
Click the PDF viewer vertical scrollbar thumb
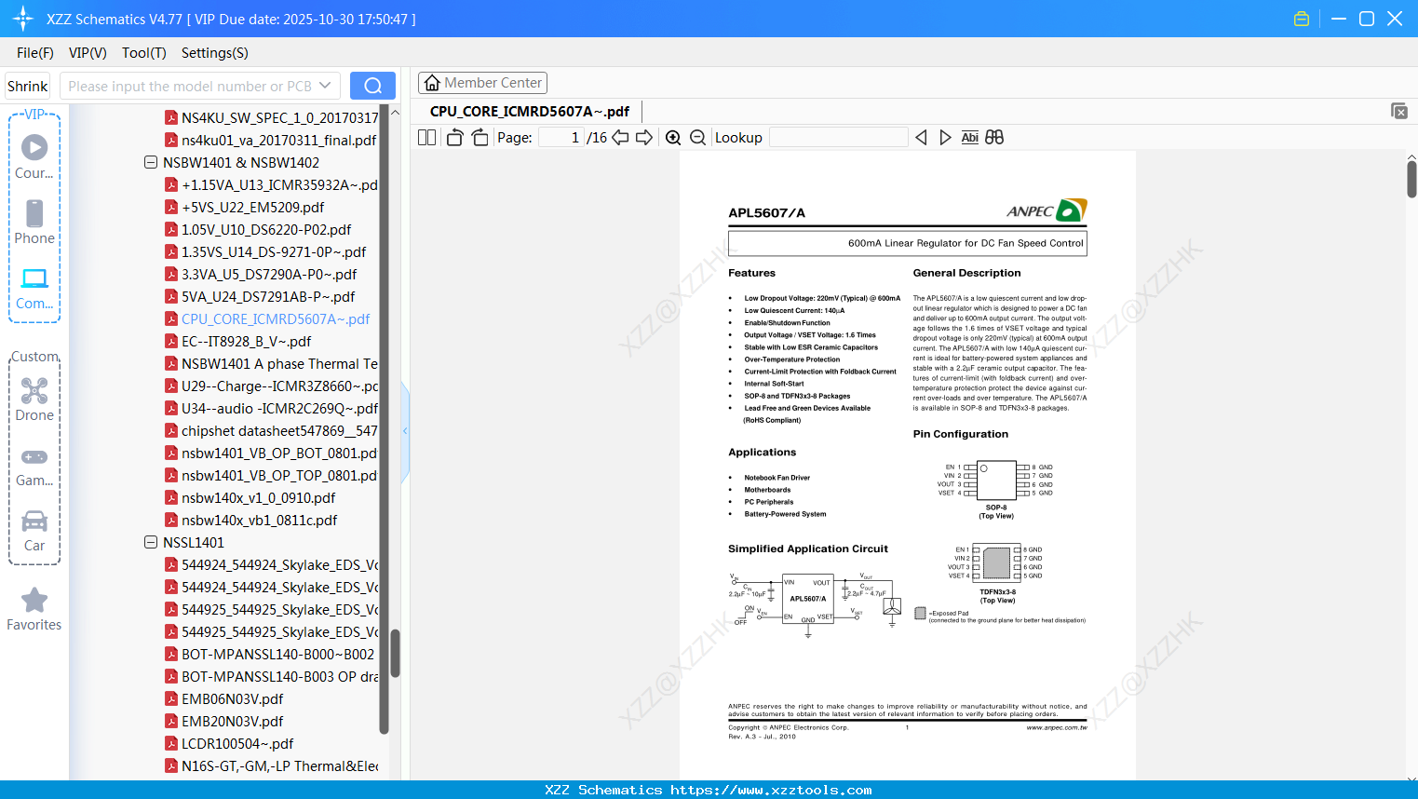[x=1411, y=179]
